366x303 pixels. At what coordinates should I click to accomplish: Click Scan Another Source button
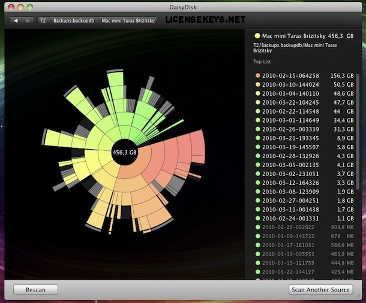pyautogui.click(x=320, y=289)
